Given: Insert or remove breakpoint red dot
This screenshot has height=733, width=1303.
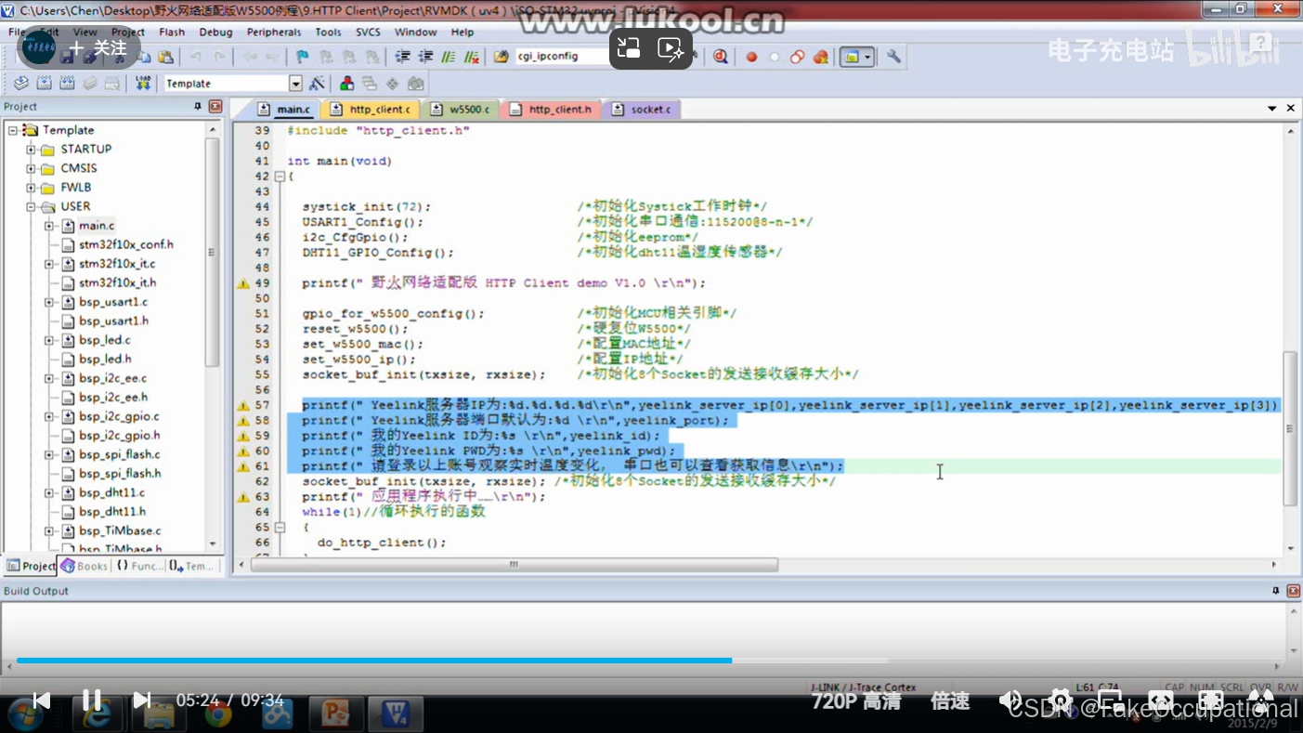Looking at the screenshot, I should pos(751,57).
